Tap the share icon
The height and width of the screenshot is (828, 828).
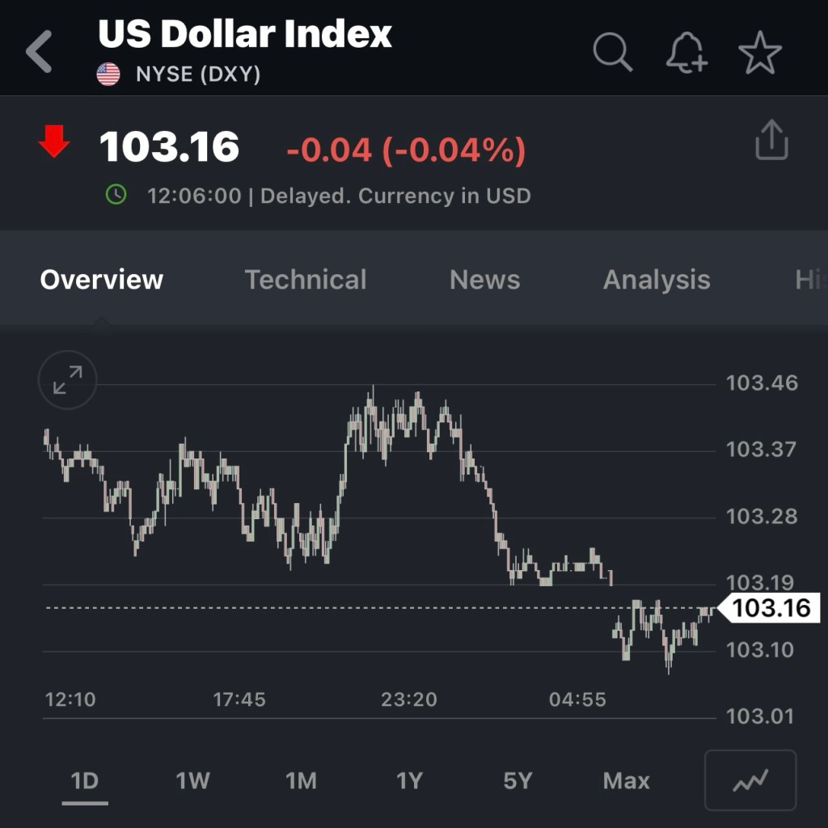point(771,141)
